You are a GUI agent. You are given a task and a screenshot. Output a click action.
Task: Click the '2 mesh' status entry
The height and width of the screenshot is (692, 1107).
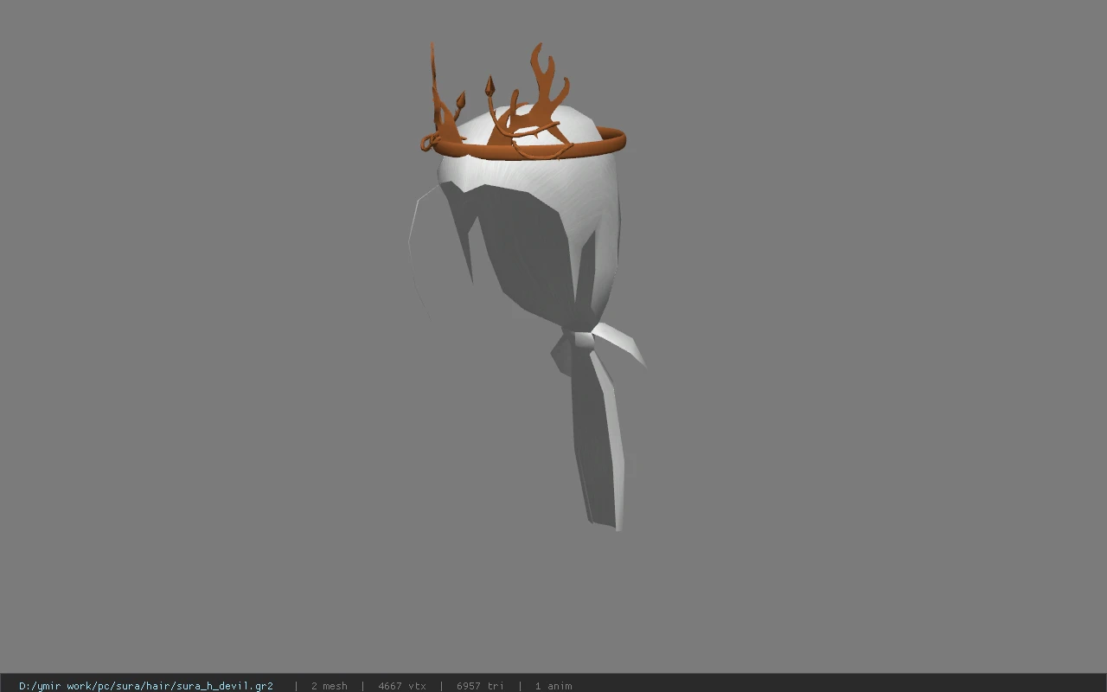(x=330, y=686)
